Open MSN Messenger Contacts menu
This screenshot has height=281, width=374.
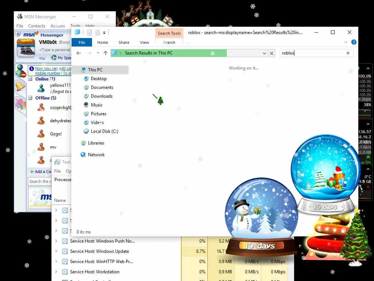pyautogui.click(x=37, y=26)
